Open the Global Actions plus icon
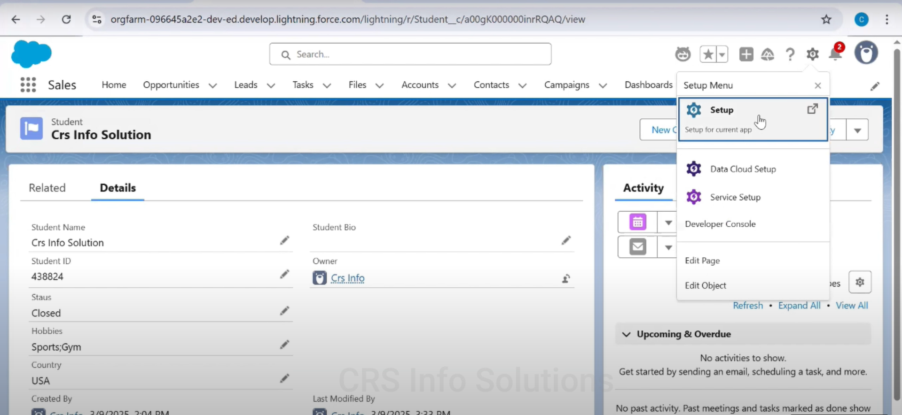The width and height of the screenshot is (902, 415). [746, 54]
